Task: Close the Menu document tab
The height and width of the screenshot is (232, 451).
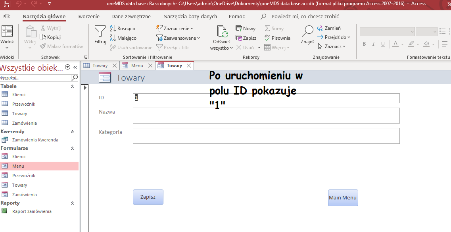Action: (x=150, y=66)
